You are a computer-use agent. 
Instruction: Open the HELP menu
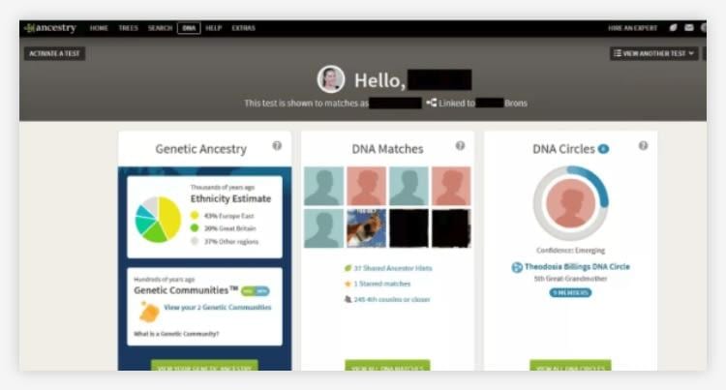pos(214,28)
